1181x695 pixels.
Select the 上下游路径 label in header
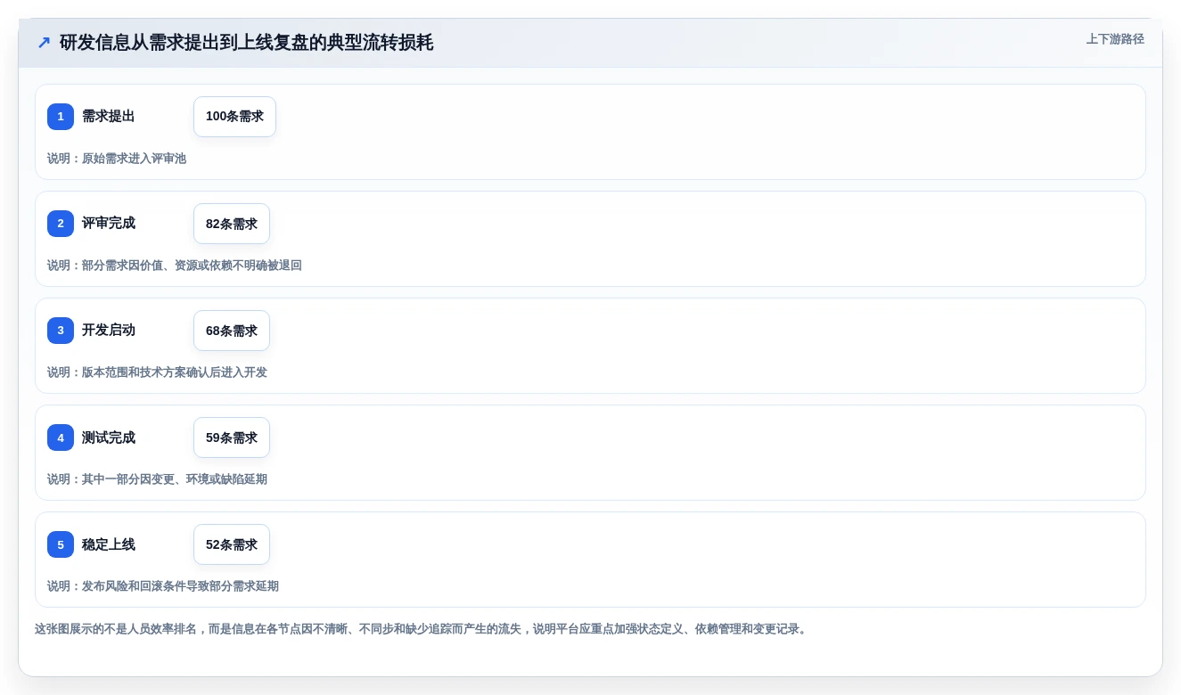1115,39
